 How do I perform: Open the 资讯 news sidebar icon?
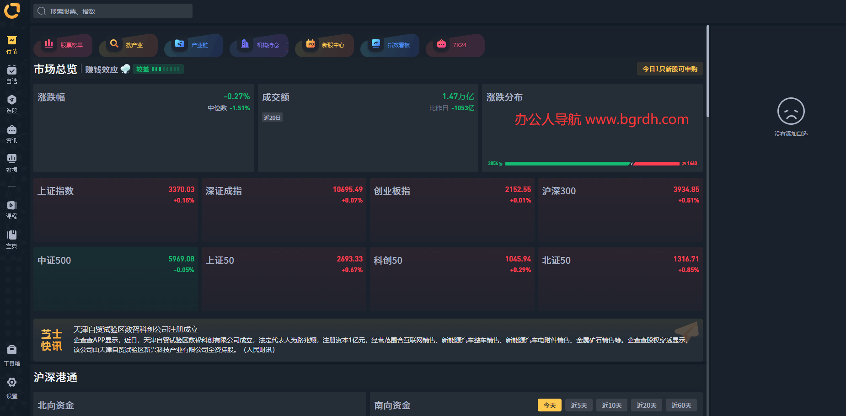12,134
